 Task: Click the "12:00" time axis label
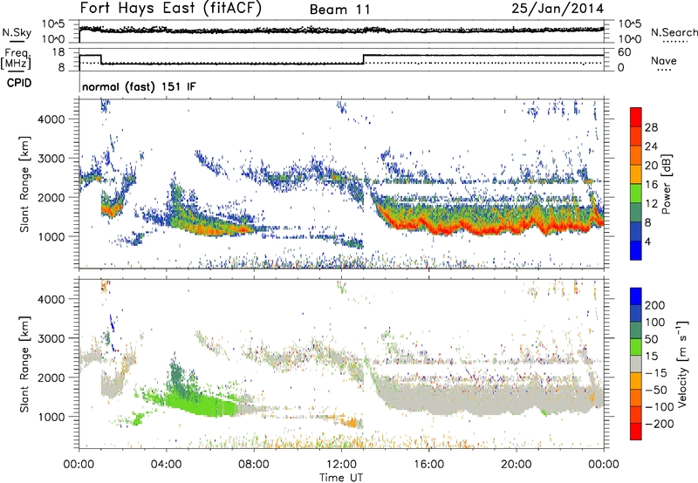(341, 465)
